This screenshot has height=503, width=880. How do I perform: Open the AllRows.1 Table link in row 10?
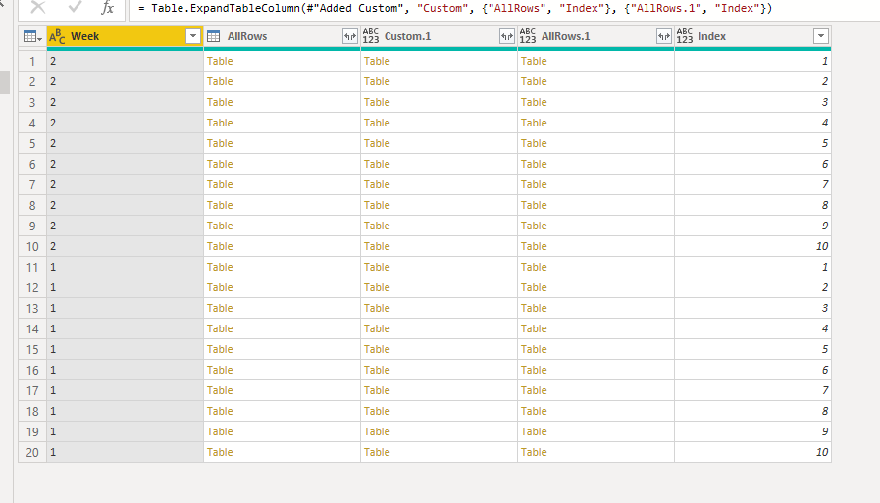534,246
